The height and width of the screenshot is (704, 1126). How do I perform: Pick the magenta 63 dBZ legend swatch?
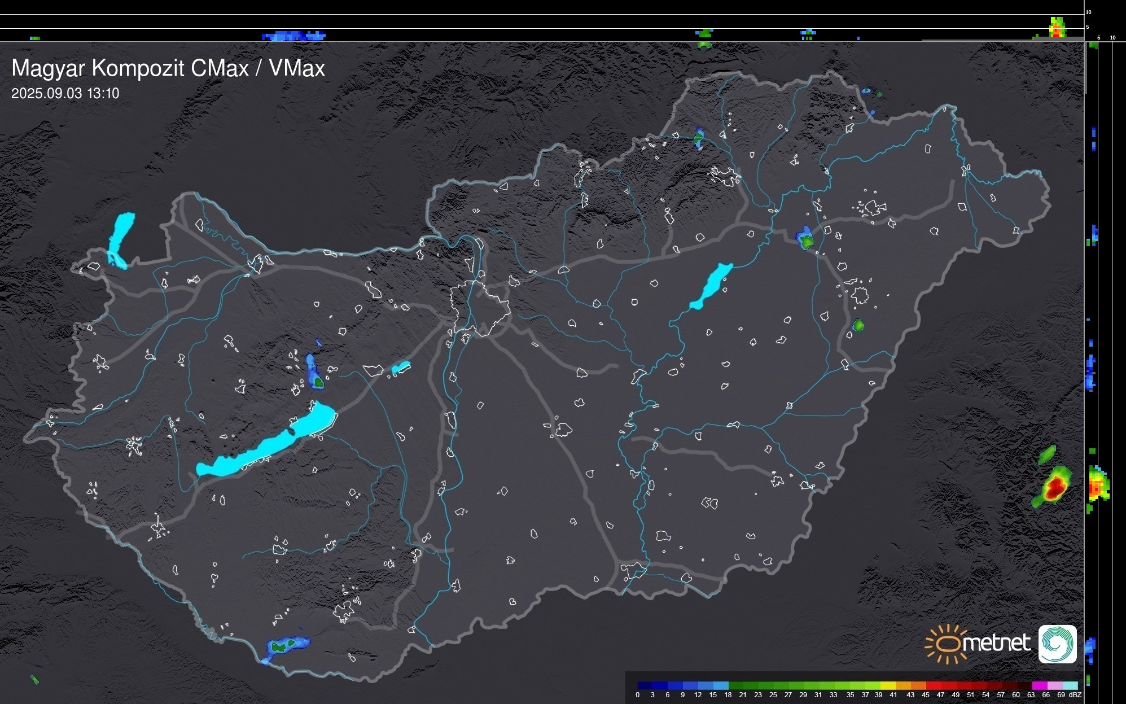(x=1039, y=685)
